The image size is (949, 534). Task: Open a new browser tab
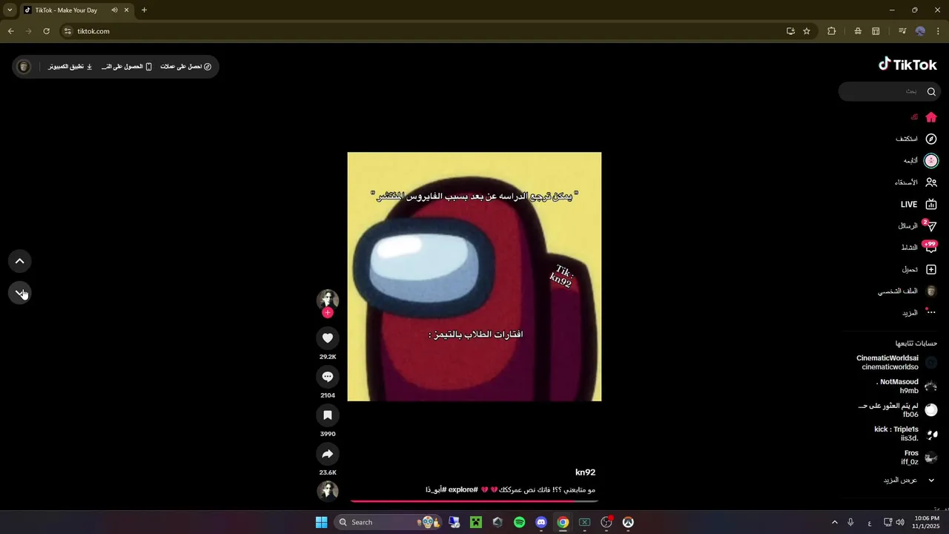click(144, 10)
